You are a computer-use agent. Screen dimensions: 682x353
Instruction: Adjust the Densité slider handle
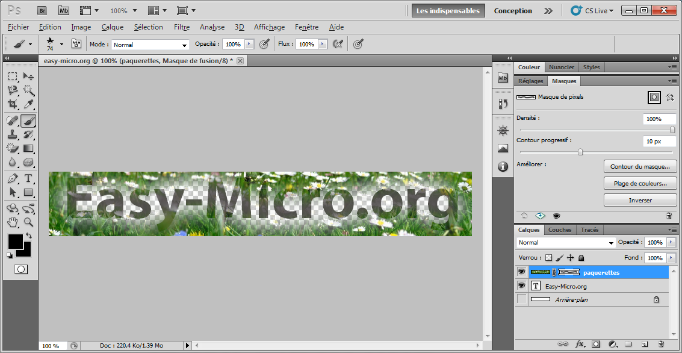pyautogui.click(x=672, y=130)
